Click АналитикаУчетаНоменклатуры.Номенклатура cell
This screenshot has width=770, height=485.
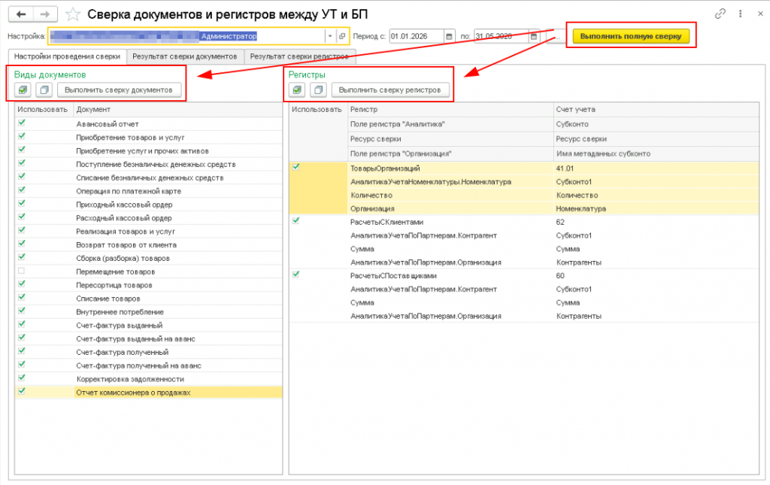[x=450, y=182]
